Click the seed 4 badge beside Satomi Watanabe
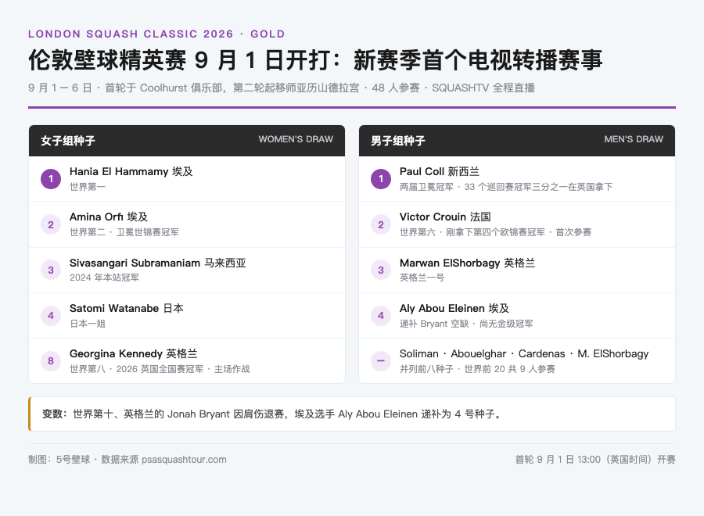This screenshot has width=704, height=516. (x=51, y=315)
